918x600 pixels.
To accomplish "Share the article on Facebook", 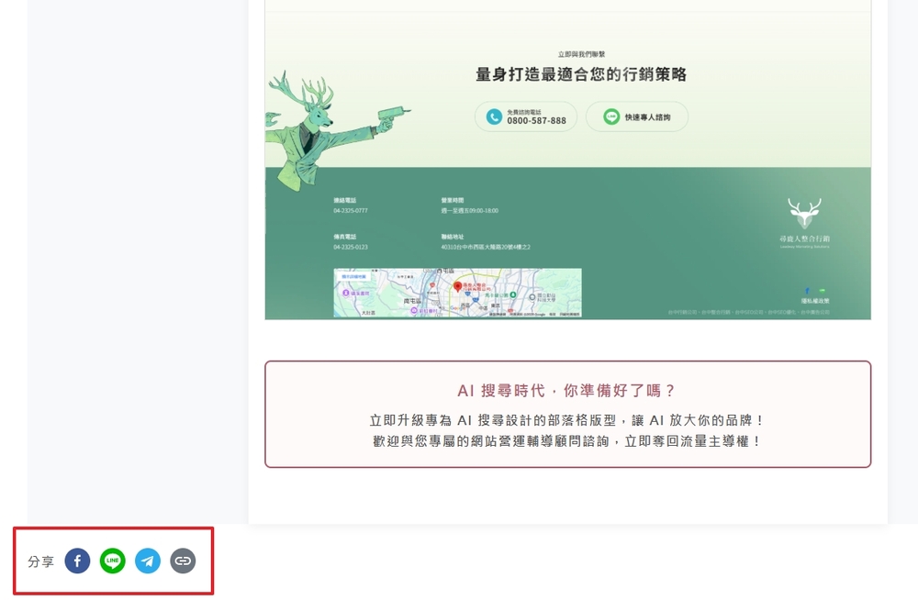I will 77,561.
